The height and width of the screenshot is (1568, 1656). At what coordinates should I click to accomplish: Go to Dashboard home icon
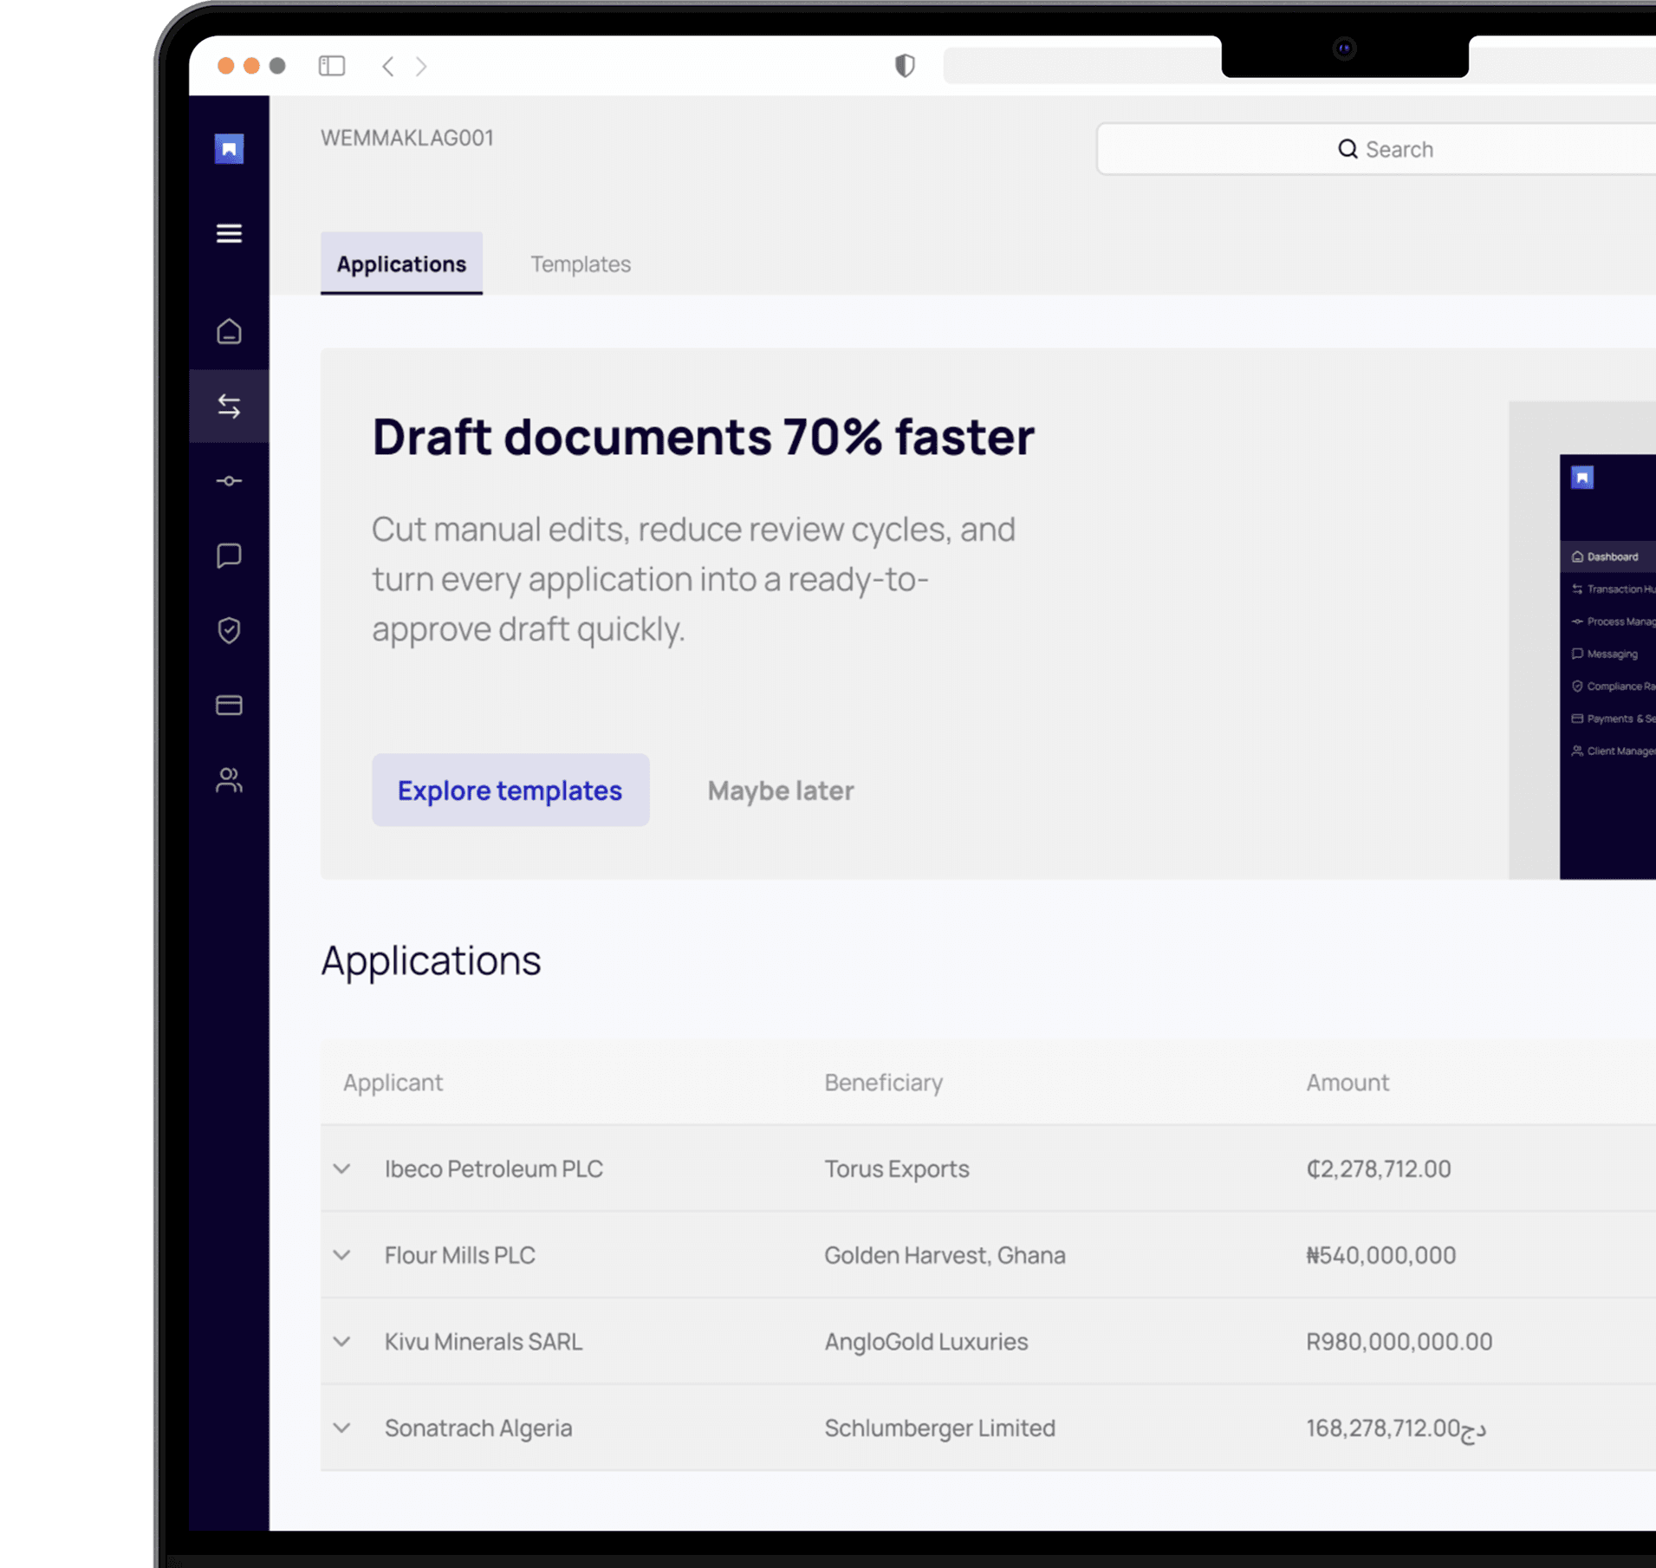[x=229, y=332]
